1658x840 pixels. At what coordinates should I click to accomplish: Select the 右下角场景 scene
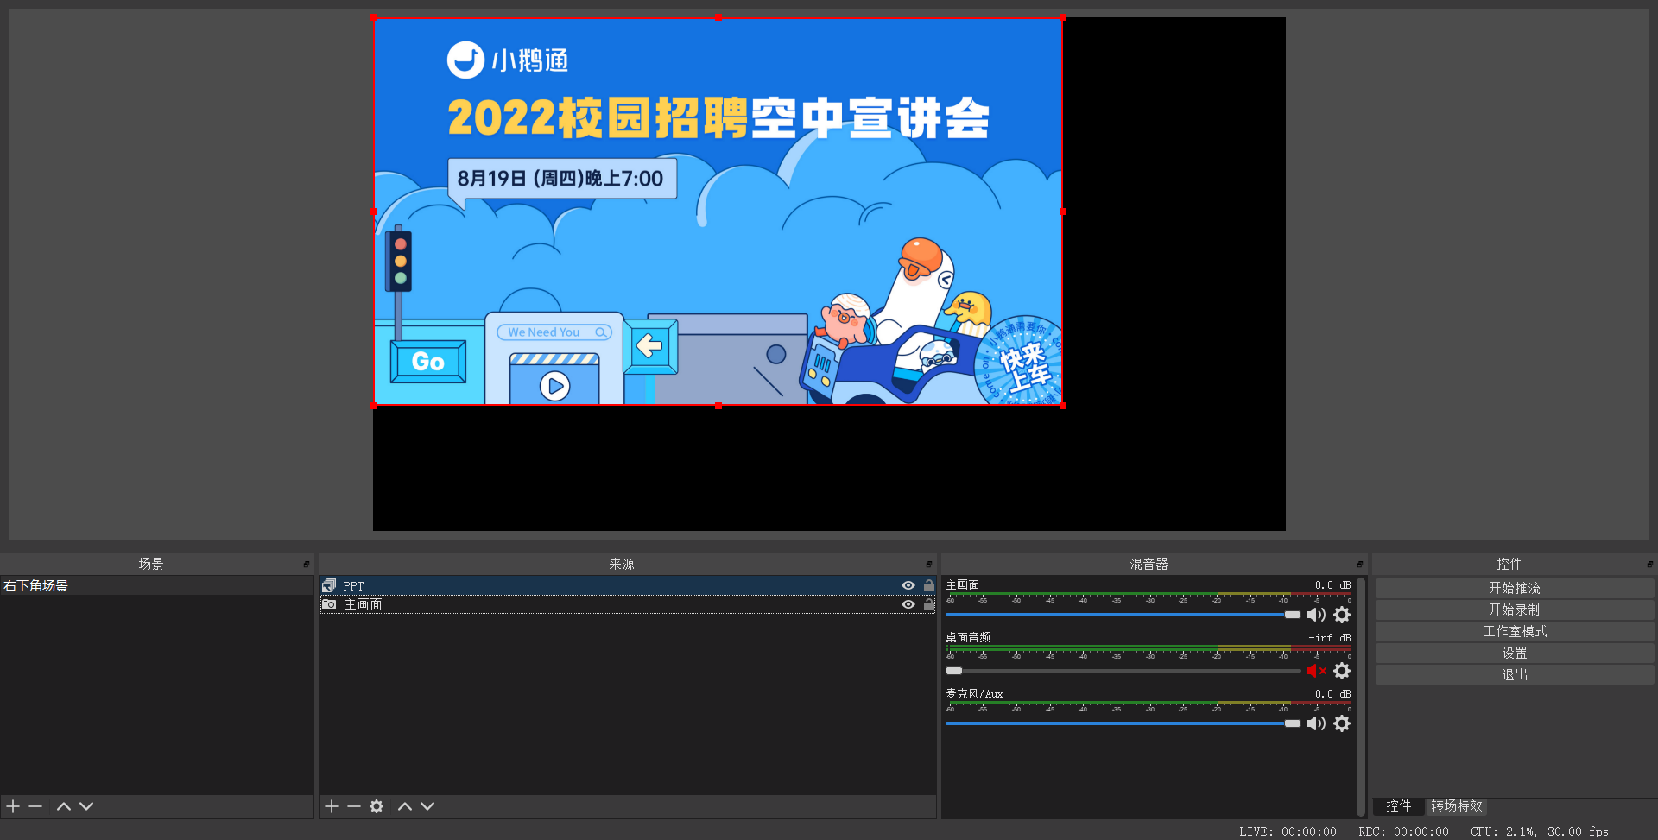tap(156, 585)
